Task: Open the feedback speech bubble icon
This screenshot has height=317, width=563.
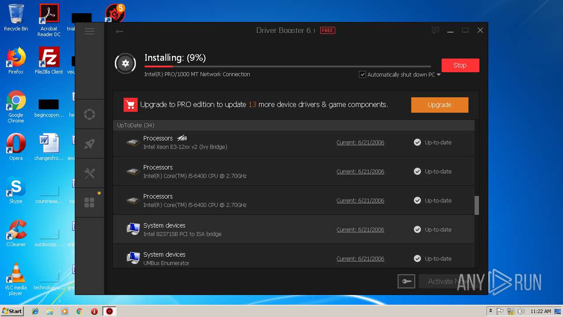Action: pos(435,30)
